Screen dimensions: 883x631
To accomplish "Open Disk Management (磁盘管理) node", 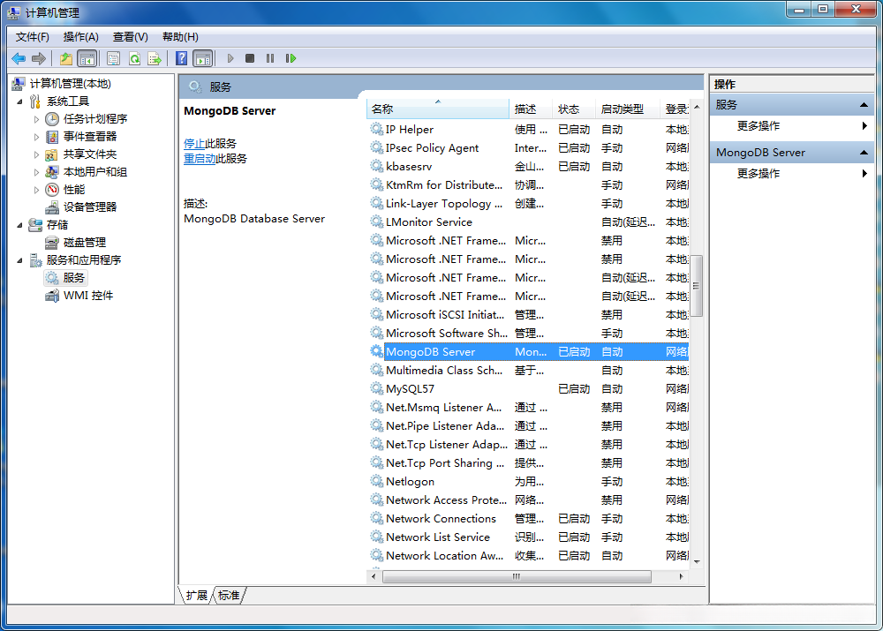I will [85, 242].
